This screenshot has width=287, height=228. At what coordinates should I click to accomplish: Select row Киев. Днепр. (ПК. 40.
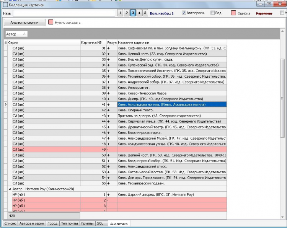tap(119, 99)
